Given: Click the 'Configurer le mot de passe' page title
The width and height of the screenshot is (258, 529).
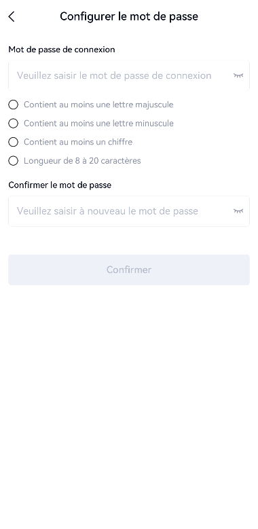Looking at the screenshot, I should [129, 16].
